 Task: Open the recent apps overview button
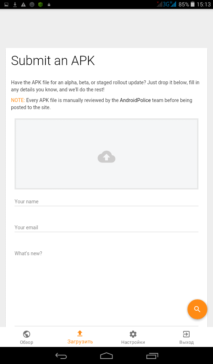pos(152,355)
